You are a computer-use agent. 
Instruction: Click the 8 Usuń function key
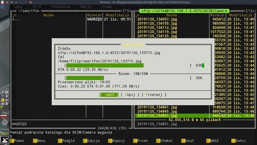188,141
